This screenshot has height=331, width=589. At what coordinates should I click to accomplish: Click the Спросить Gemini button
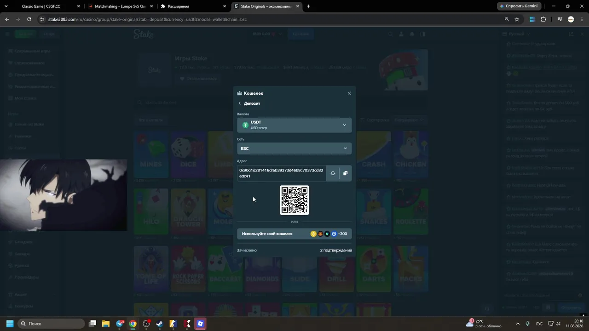click(519, 6)
